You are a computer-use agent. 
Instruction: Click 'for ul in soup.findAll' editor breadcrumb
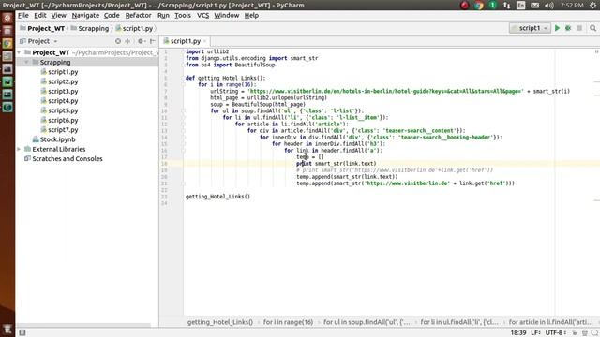tap(367, 322)
